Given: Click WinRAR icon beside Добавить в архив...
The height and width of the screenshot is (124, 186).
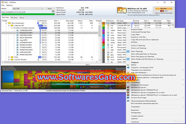Looking at the screenshot, I should pos(128,88).
